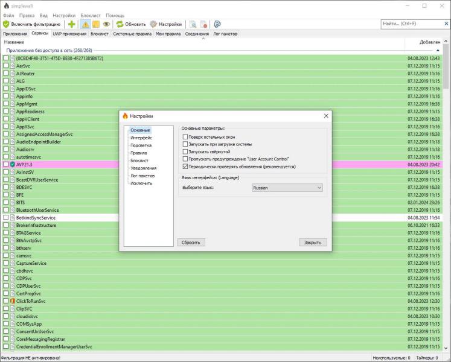Tick the checkbox for ClickToRunSvc
The image size is (451, 362).
click(6, 300)
